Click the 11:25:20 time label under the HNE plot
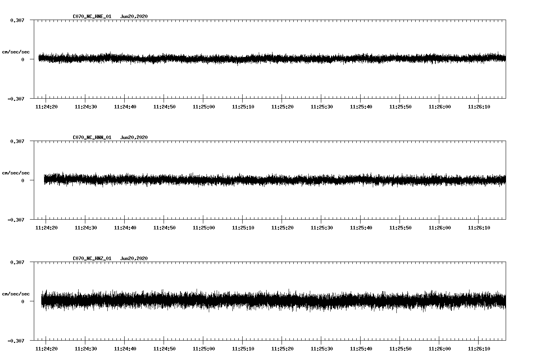Viewport: 534px width, 363px height. (x=282, y=107)
